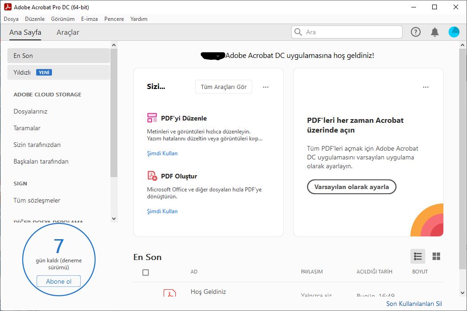Click the Varsayılan olarak ayarla button
Screen dimensions: 467x311
[x=352, y=187]
